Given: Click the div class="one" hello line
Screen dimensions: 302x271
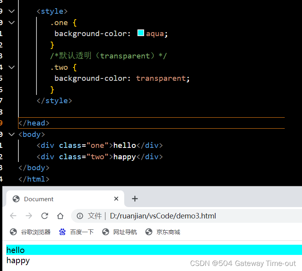Looking at the screenshot, I should (x=100, y=146).
